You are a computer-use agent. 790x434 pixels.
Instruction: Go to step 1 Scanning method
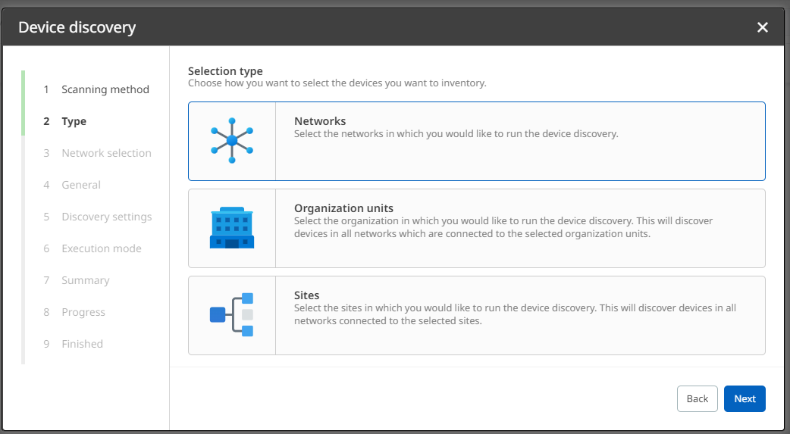[x=105, y=89]
